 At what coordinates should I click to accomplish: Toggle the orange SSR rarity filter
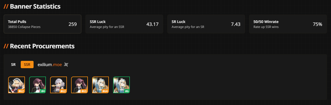27,65
